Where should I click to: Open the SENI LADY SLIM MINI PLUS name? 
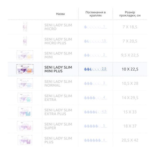[58, 69]
